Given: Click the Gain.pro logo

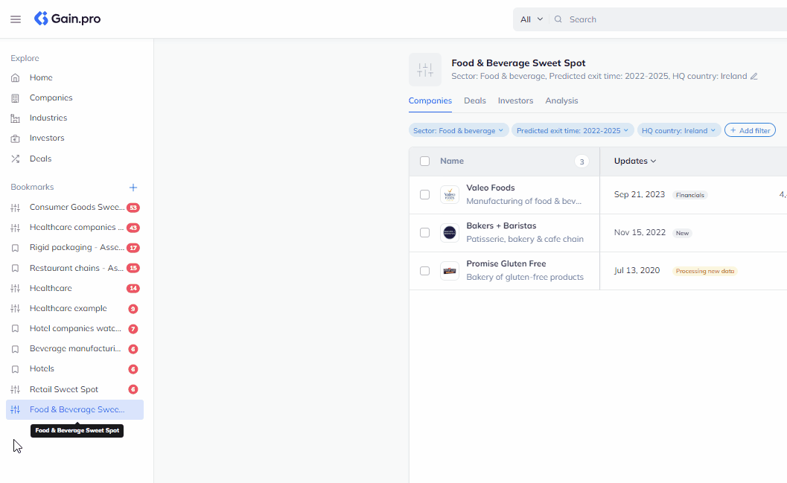Looking at the screenshot, I should pyautogui.click(x=67, y=19).
